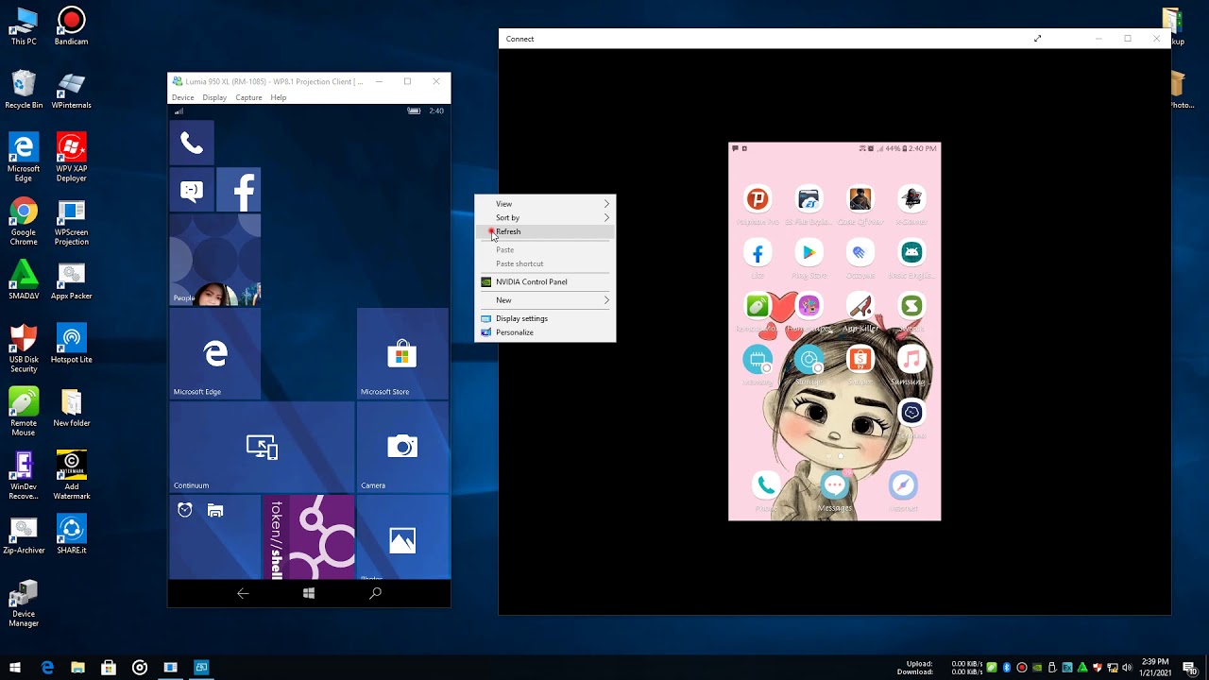The width and height of the screenshot is (1209, 680).
Task: Open the Photos tile on the Lumia screen
Action: 402,537
